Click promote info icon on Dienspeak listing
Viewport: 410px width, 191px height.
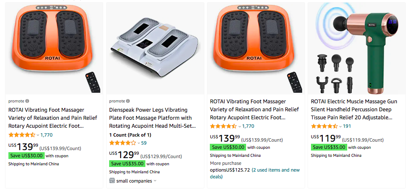pyautogui.click(x=128, y=101)
